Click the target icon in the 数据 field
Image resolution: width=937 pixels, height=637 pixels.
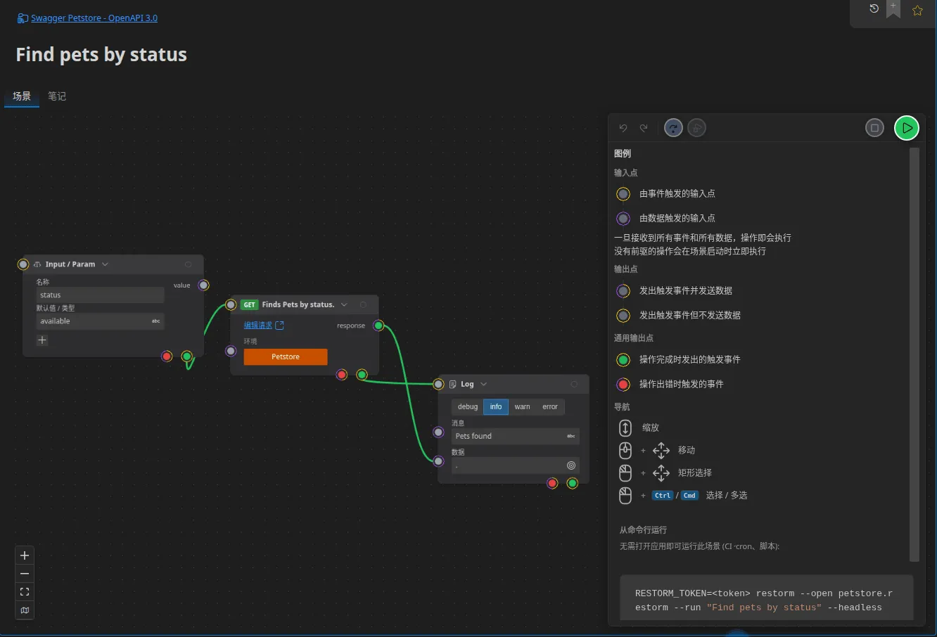[571, 465]
